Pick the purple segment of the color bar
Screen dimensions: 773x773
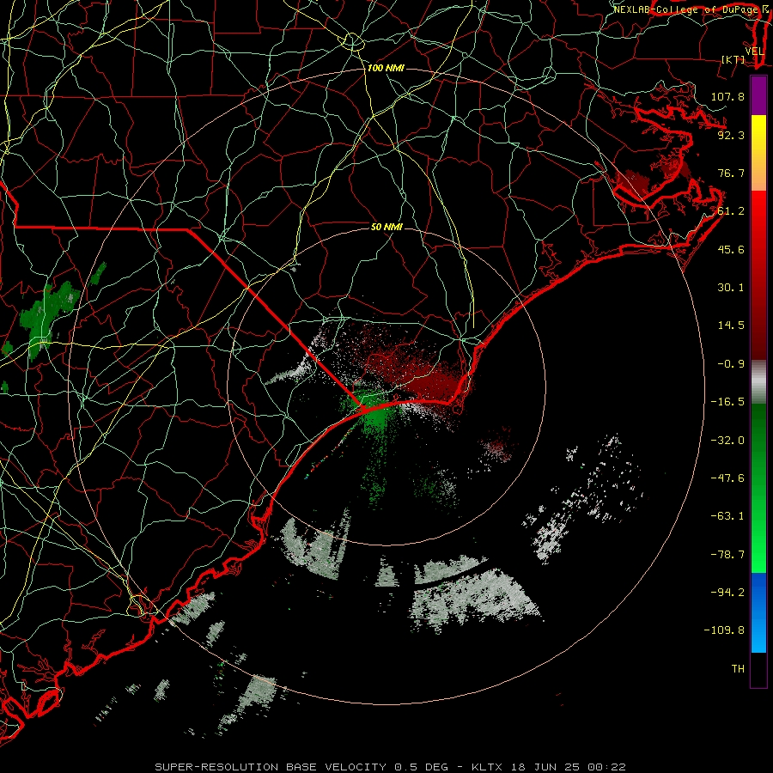click(x=758, y=95)
